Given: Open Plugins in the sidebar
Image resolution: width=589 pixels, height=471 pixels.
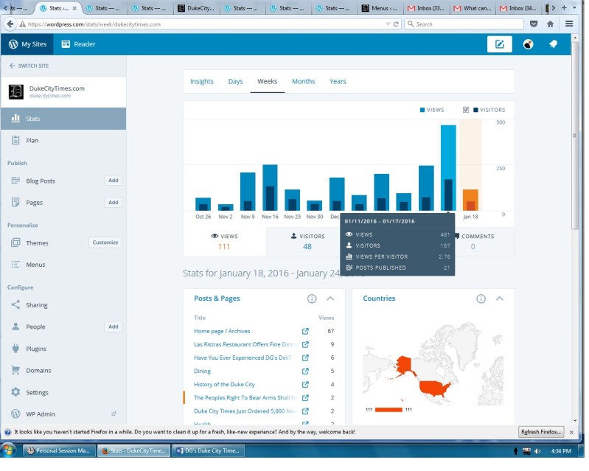Looking at the screenshot, I should pyautogui.click(x=36, y=349).
